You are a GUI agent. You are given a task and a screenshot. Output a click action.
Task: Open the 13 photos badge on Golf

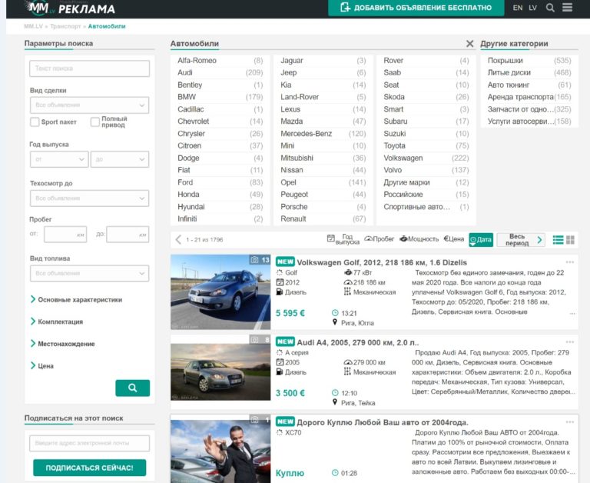point(260,260)
